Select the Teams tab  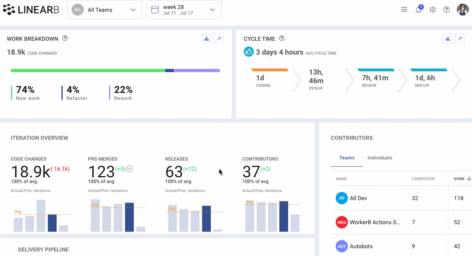(347, 158)
